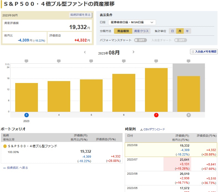218x192 pixels.
Task: Click the June bar in the chart
Action: (124, 93)
